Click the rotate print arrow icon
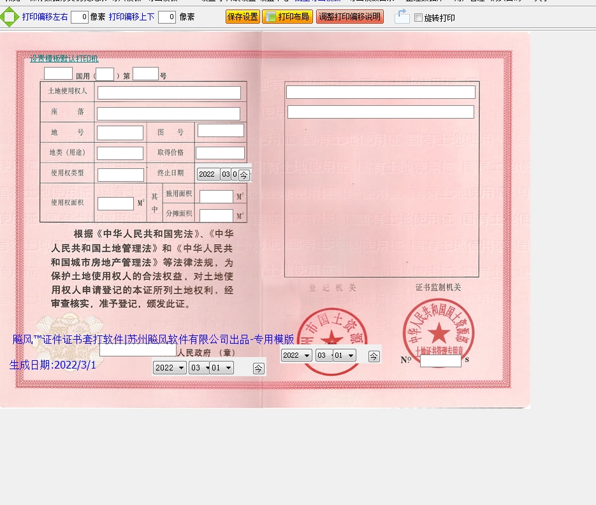This screenshot has width=596, height=505. tap(402, 17)
